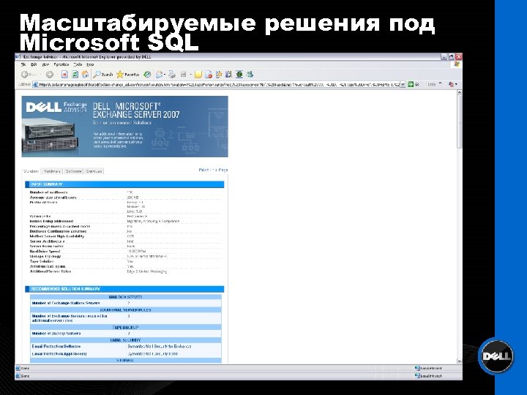Click the INPUT SUMMARY section header
Image resolution: width=527 pixels, height=395 pixels.
124,184
